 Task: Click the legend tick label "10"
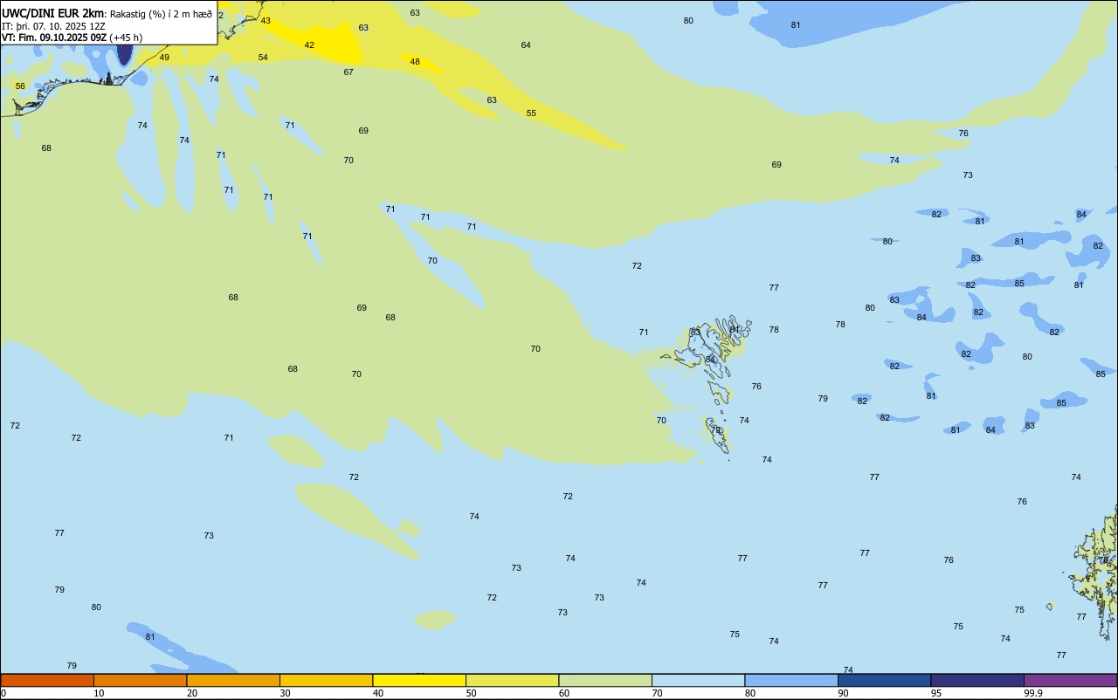(x=99, y=693)
